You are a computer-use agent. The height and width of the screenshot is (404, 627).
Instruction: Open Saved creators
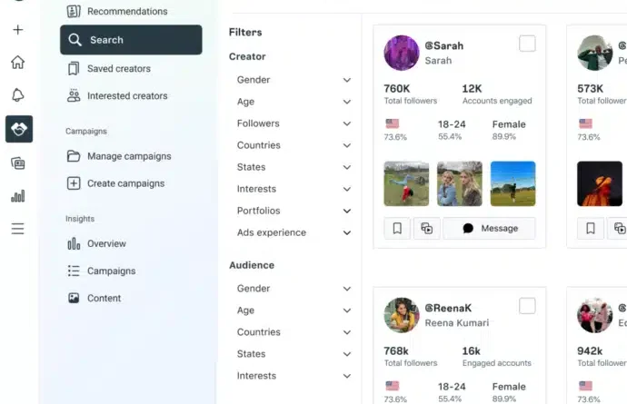[119, 69]
